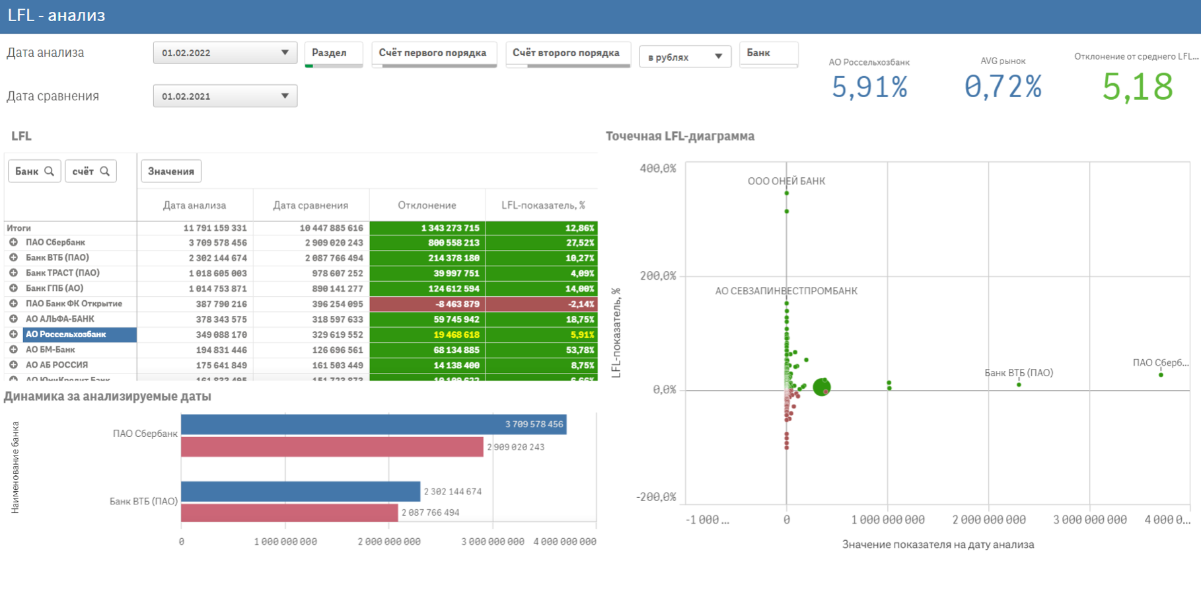Viewport: 1201px width, 591px height.
Task: Click the Итоги totals row label
Action: coord(19,228)
